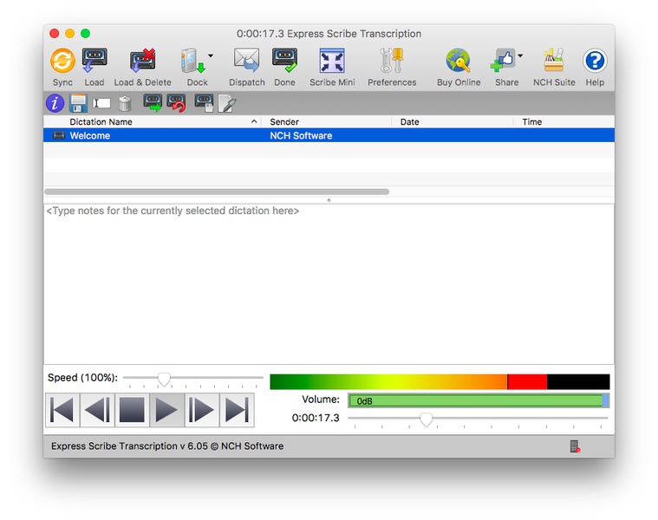
Task: Click NCH Software sender cell
Action: click(301, 135)
